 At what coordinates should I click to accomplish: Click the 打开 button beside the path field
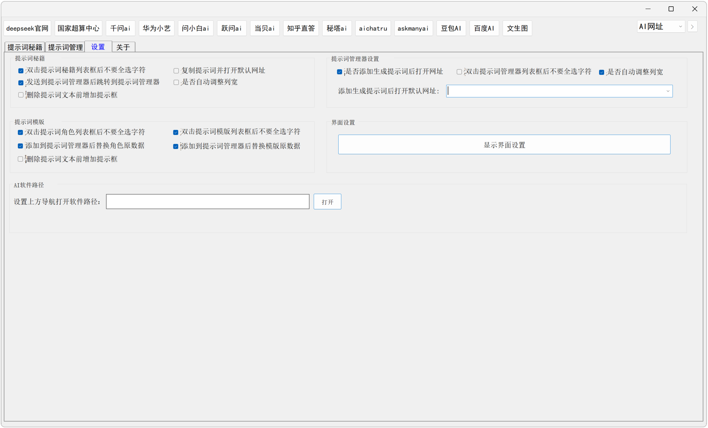click(x=327, y=202)
